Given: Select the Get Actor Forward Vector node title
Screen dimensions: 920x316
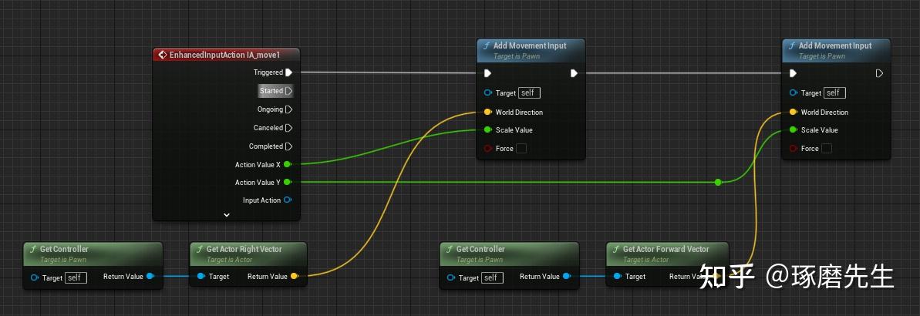Looking at the screenshot, I should [666, 249].
